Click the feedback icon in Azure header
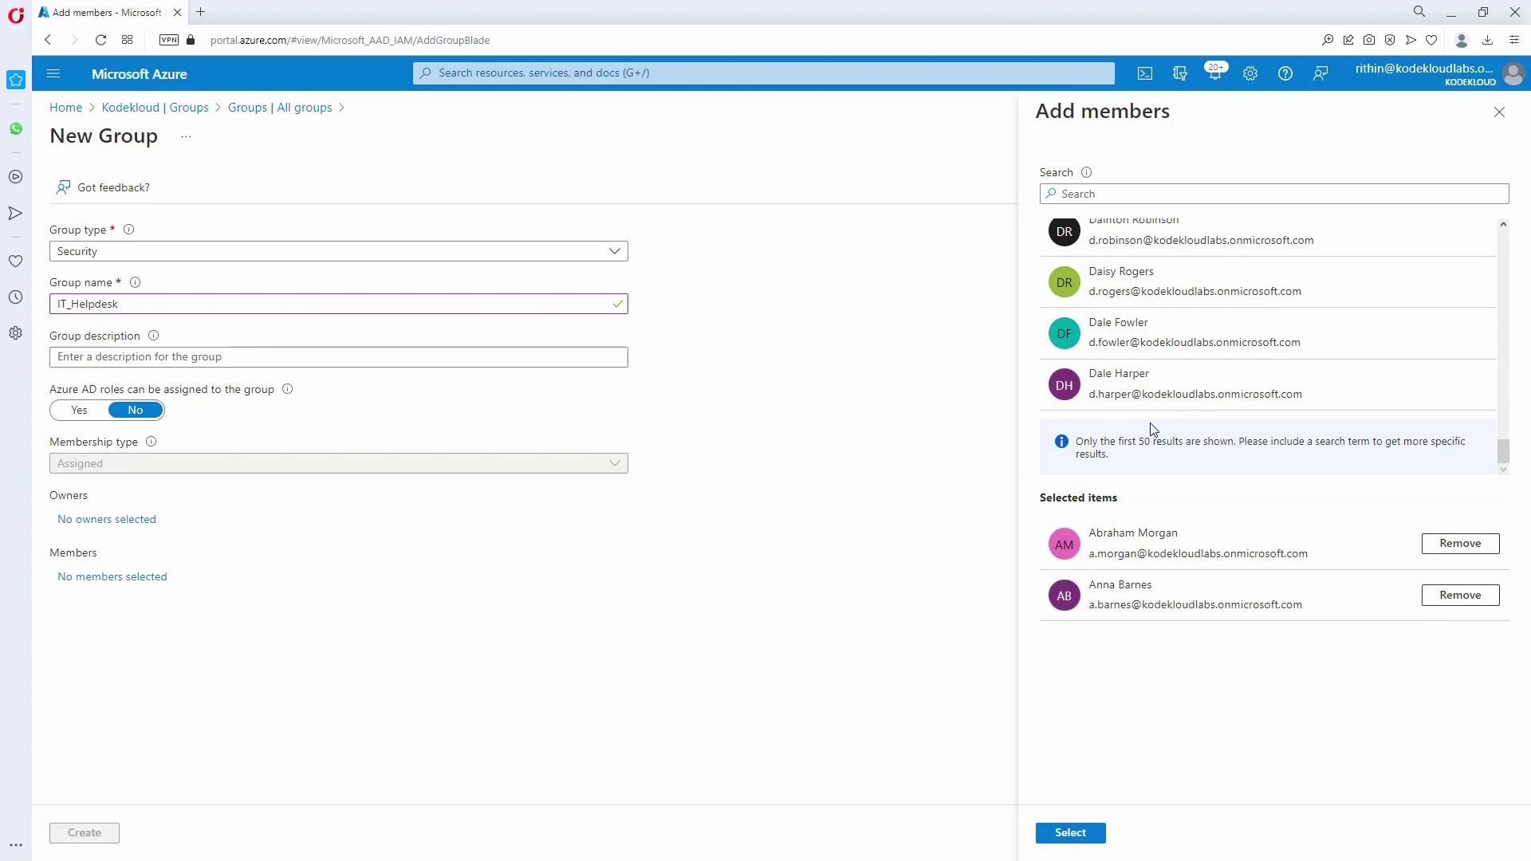 coord(1320,73)
